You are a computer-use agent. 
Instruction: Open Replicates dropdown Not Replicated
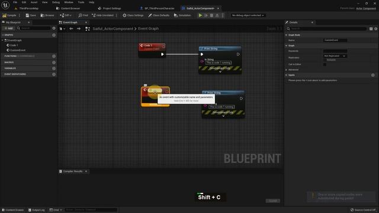[x=335, y=56]
